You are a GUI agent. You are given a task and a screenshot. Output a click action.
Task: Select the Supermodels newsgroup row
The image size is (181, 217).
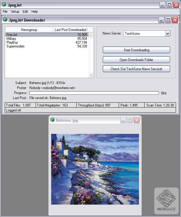pos(47,46)
